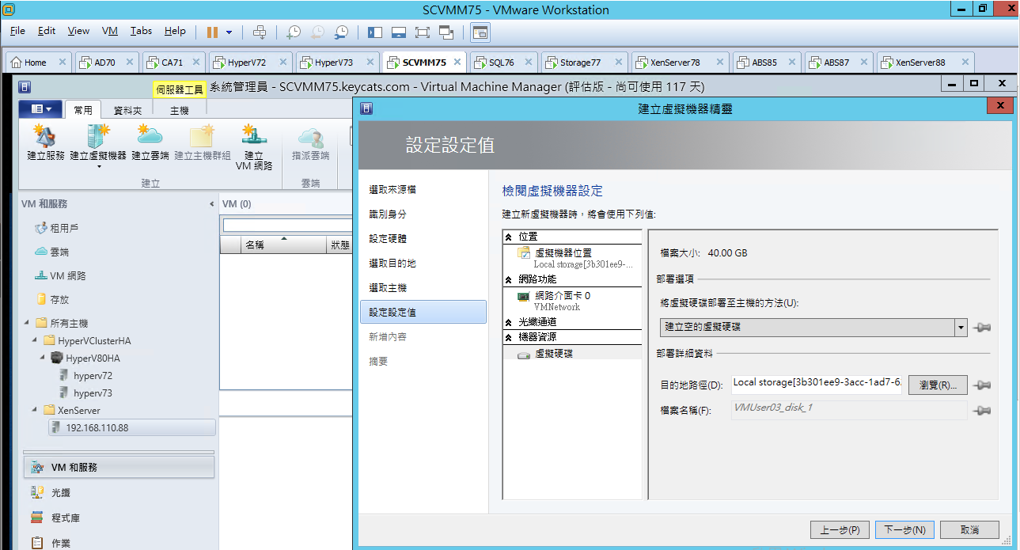Click the VMware console view toolbar icon
The width and height of the screenshot is (1020, 550).
pyautogui.click(x=480, y=32)
